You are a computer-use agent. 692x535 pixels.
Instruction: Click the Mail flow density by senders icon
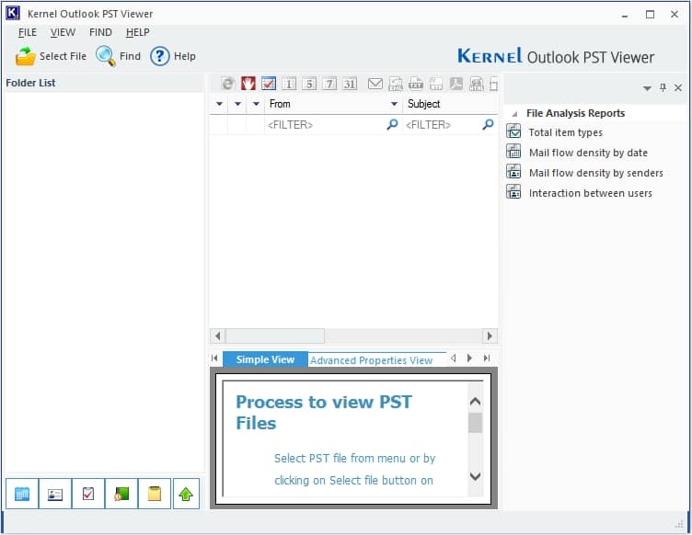pyautogui.click(x=513, y=172)
